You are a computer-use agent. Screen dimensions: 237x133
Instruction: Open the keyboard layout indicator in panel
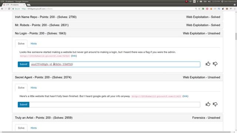(x=194, y=1)
